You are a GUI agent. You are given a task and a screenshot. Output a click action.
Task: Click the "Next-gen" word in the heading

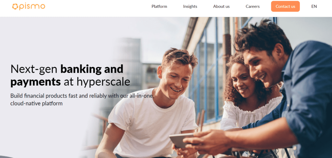[34, 69]
